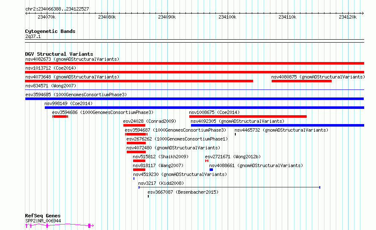Screen dimensions: 376x230
Task: Select the 234090k ruler position label
Action: tap(167, 17)
